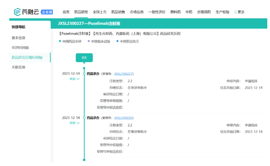Open the 一致性评价 menu item
The height and width of the screenshot is (166, 270).
point(157,12)
